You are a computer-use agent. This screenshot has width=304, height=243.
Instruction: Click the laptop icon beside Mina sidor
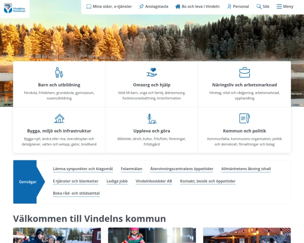click(x=89, y=7)
